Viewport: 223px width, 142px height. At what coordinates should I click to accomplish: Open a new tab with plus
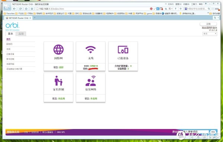coord(35,18)
